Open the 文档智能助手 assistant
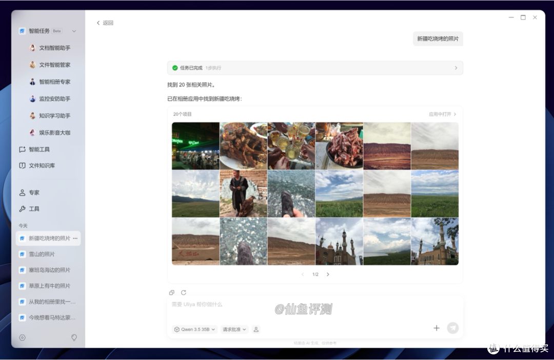Screen dimensions: 554x360 click(x=50, y=48)
